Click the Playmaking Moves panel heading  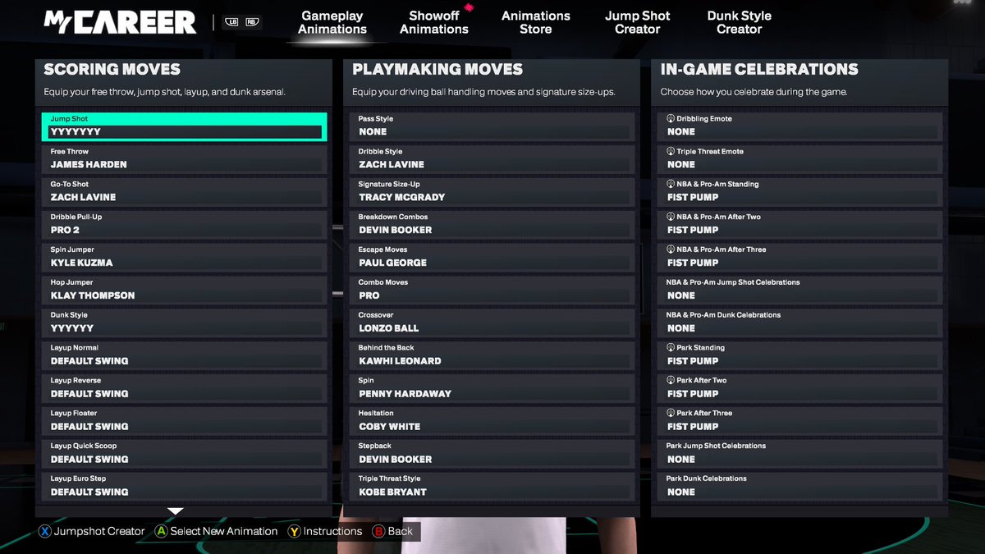tap(438, 70)
